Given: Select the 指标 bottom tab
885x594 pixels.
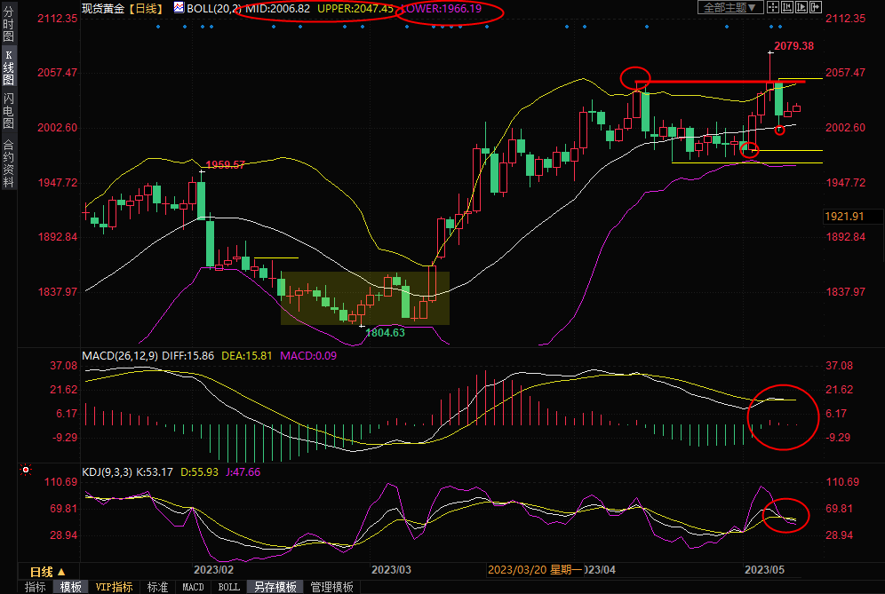Looking at the screenshot, I should [35, 587].
